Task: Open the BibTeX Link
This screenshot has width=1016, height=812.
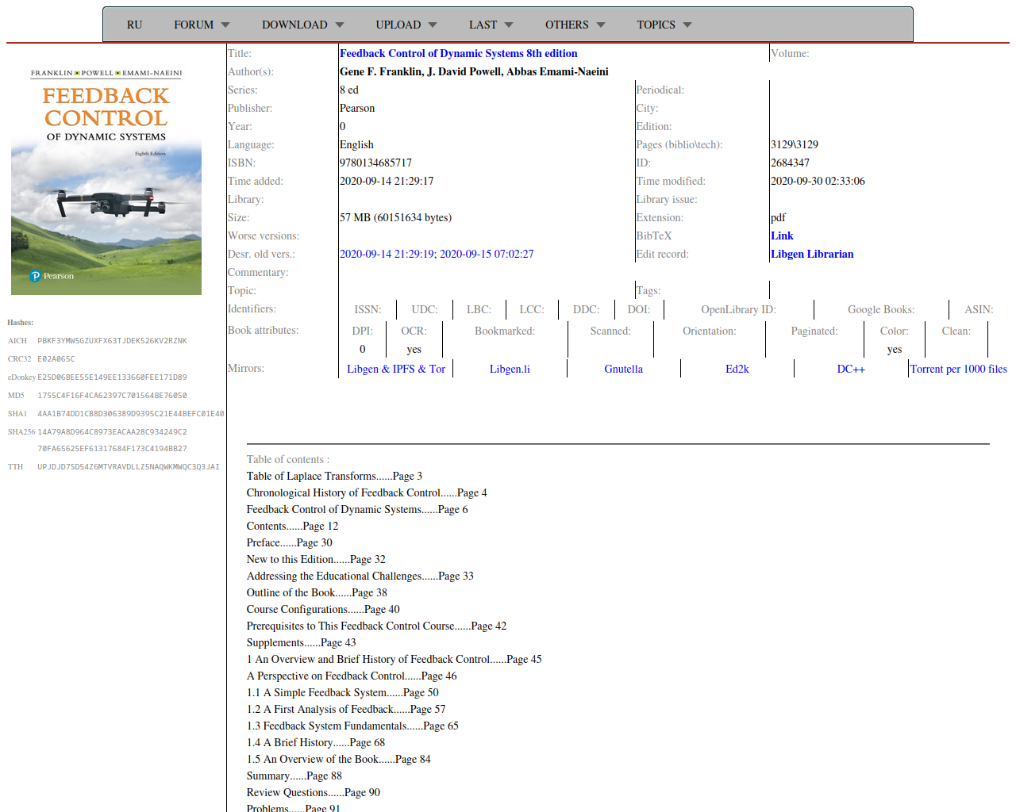Action: click(x=782, y=236)
